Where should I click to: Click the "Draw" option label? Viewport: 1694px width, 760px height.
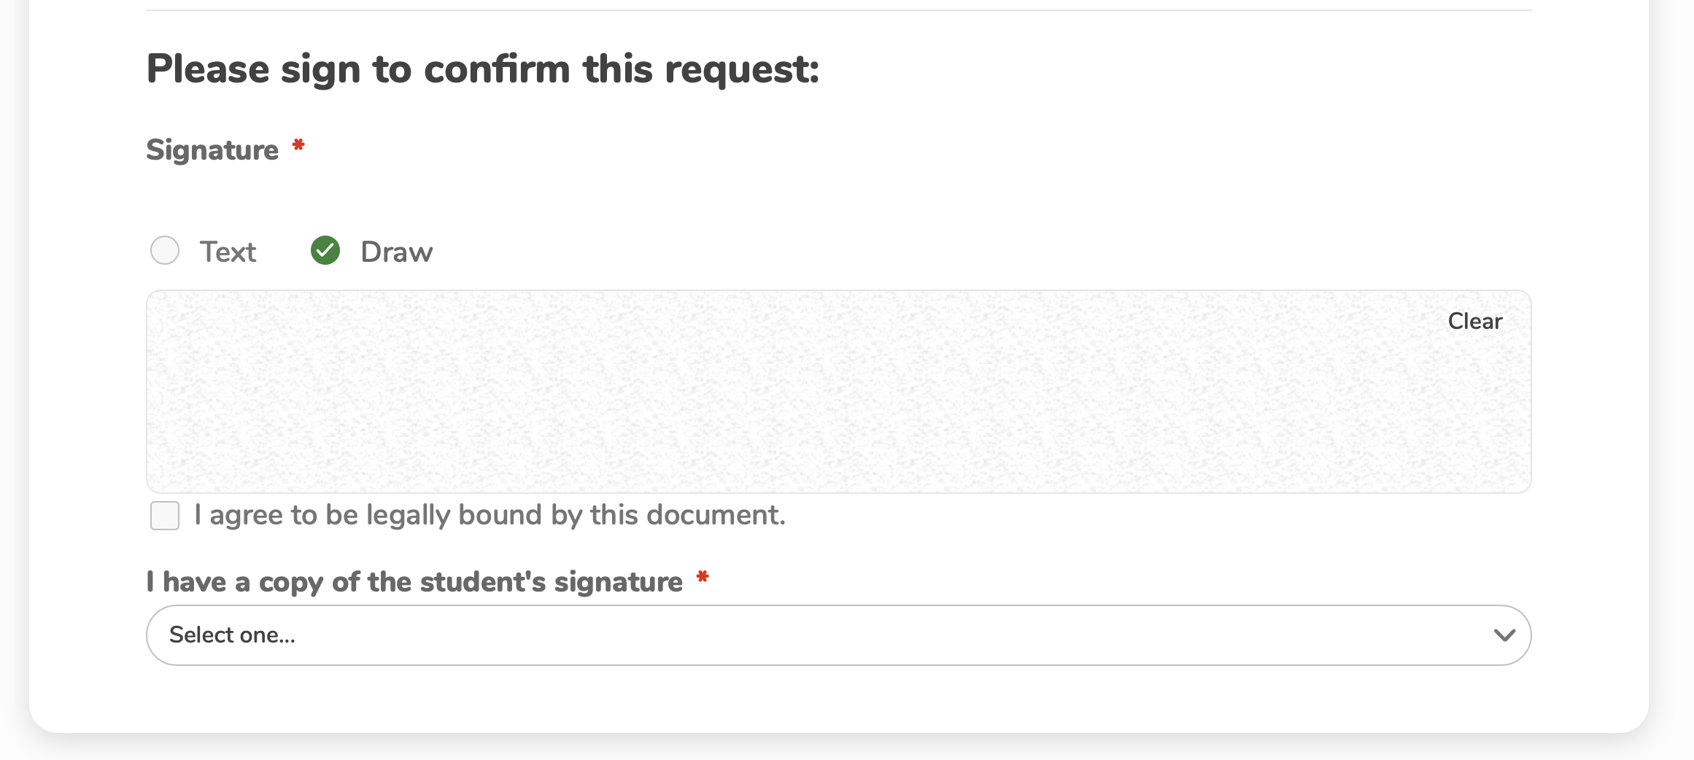396,252
